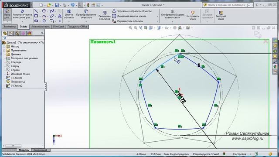Select the Corner Rectangle tool
Viewport: 279px width, 157px height.
click(36, 16)
